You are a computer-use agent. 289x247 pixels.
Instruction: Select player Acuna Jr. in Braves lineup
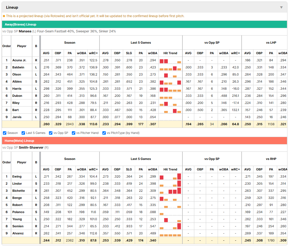tap(19, 60)
